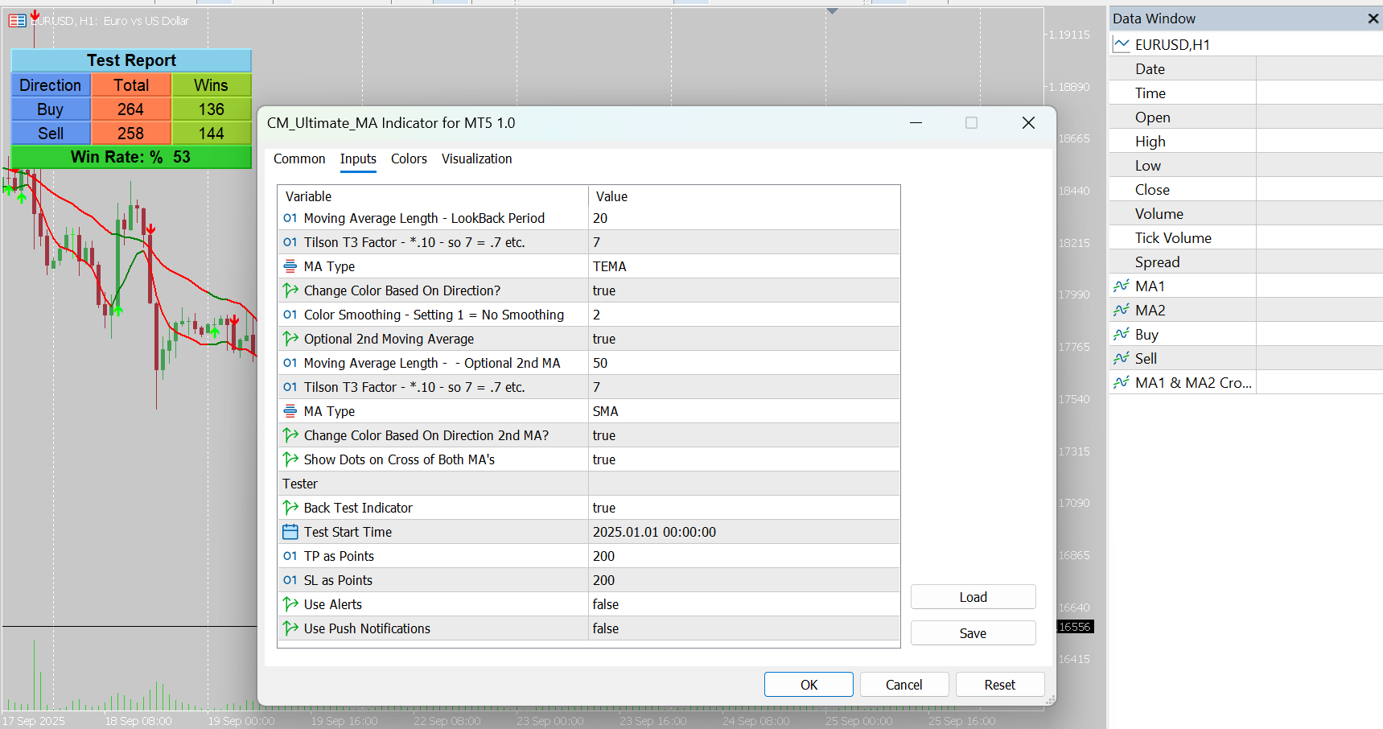Select the Volume row in Data Window

pyautogui.click(x=1245, y=213)
